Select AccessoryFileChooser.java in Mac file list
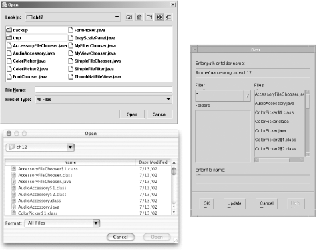Viewport: 317px width, 250px height. pyautogui.click(x=44, y=182)
